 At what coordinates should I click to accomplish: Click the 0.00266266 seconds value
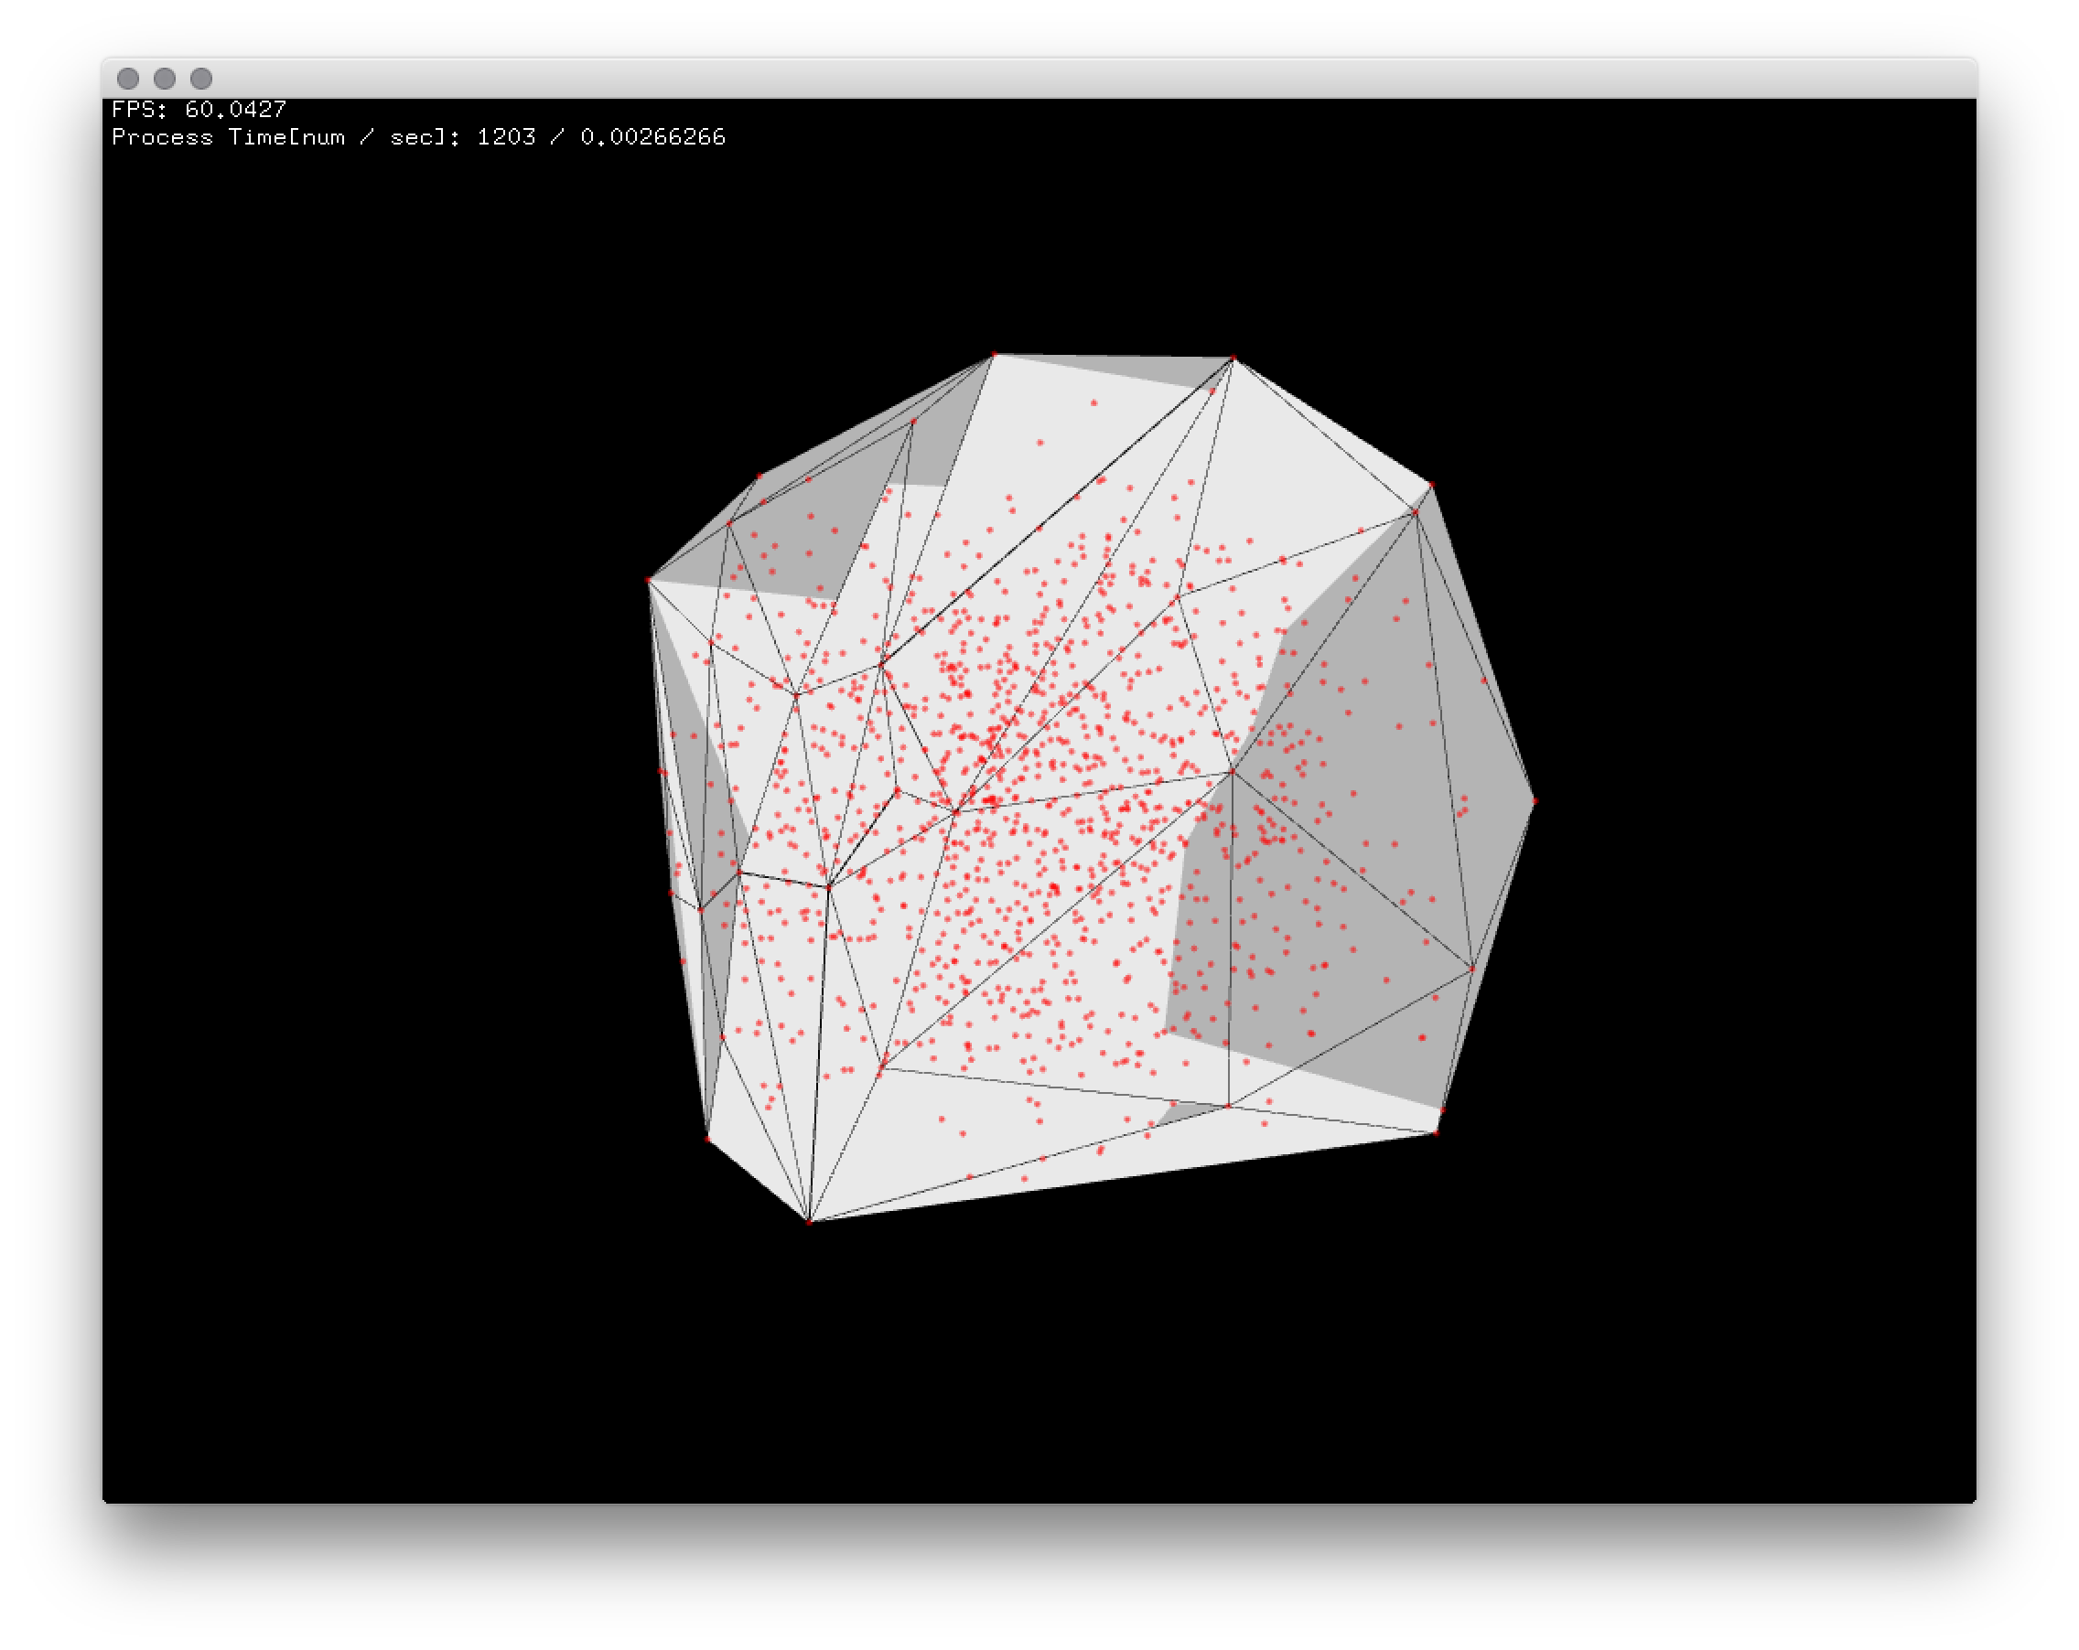652,137
